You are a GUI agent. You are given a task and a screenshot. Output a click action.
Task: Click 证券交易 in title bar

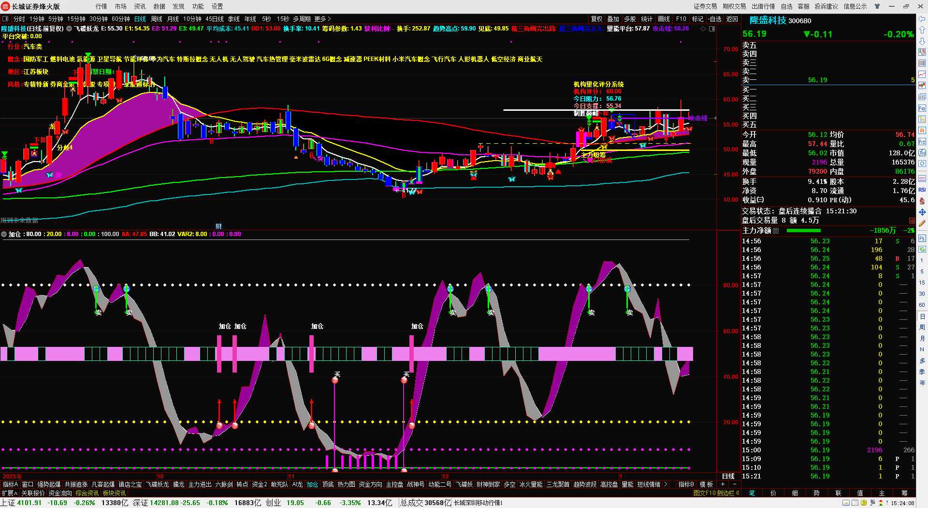click(x=706, y=6)
